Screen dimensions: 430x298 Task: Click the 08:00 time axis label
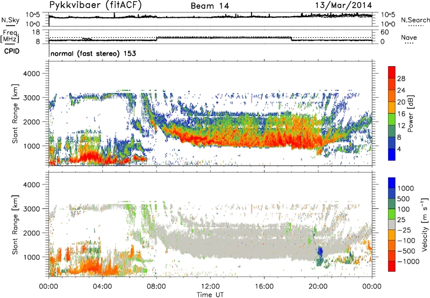pyautogui.click(x=156, y=286)
